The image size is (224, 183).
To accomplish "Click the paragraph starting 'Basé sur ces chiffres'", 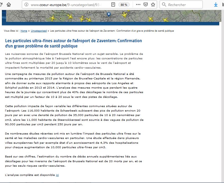I will click(x=73, y=161).
